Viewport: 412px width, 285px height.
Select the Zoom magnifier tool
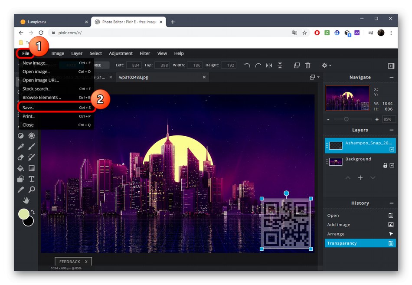coord(32,190)
